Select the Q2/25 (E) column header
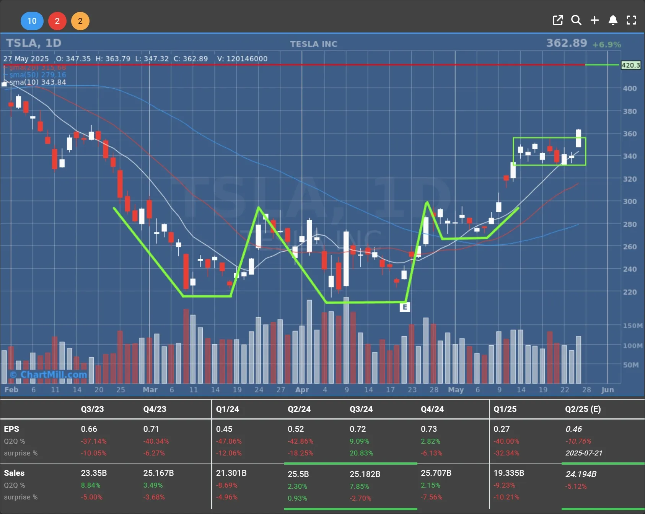Image resolution: width=645 pixels, height=514 pixels. click(x=583, y=409)
